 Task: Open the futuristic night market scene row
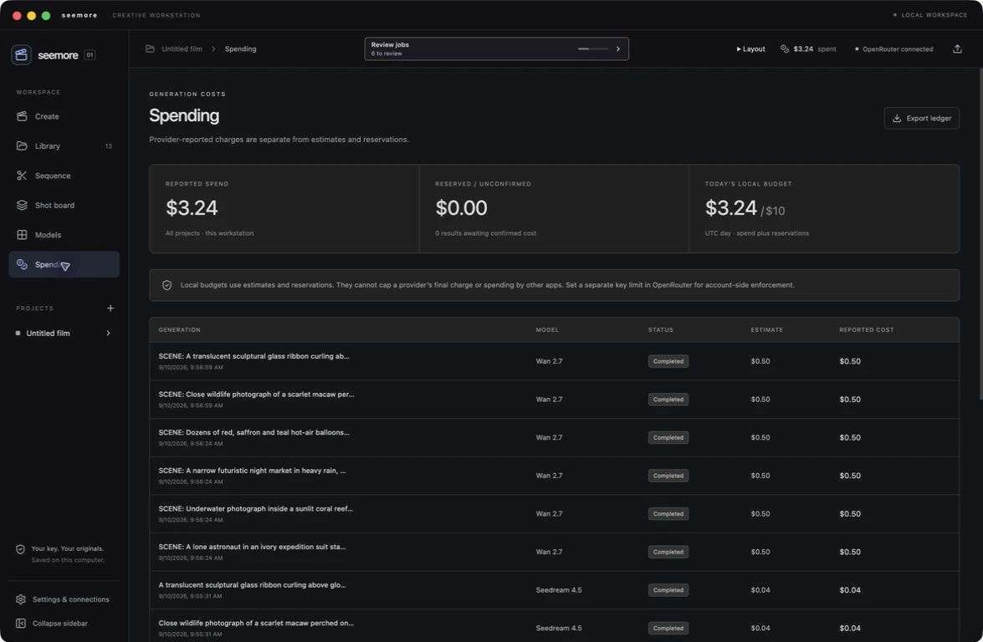point(554,476)
